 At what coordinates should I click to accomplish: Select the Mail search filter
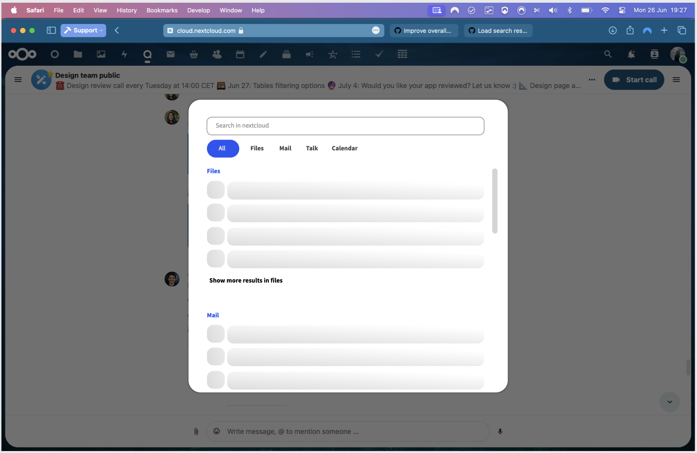285,148
